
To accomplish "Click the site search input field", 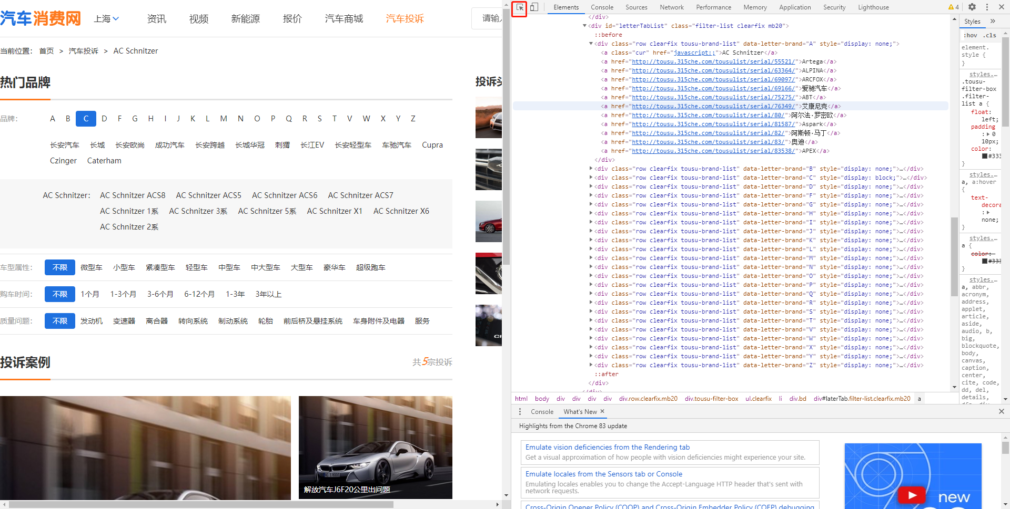I will tap(488, 18).
